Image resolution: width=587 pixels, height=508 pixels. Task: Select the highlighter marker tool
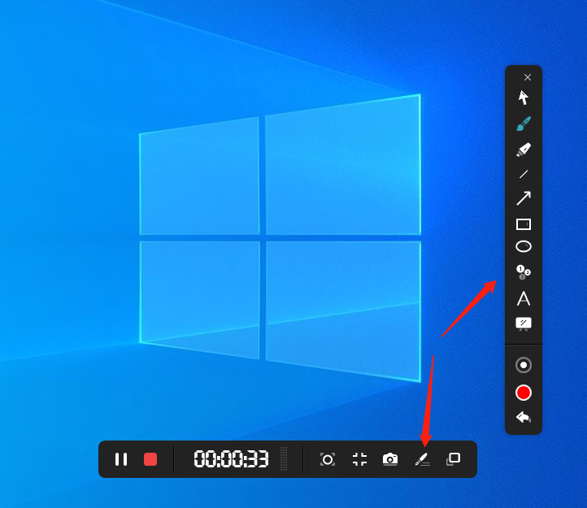click(524, 150)
